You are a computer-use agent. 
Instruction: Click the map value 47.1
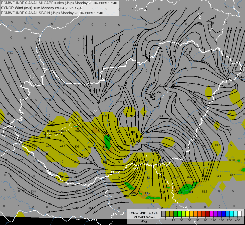49,146
